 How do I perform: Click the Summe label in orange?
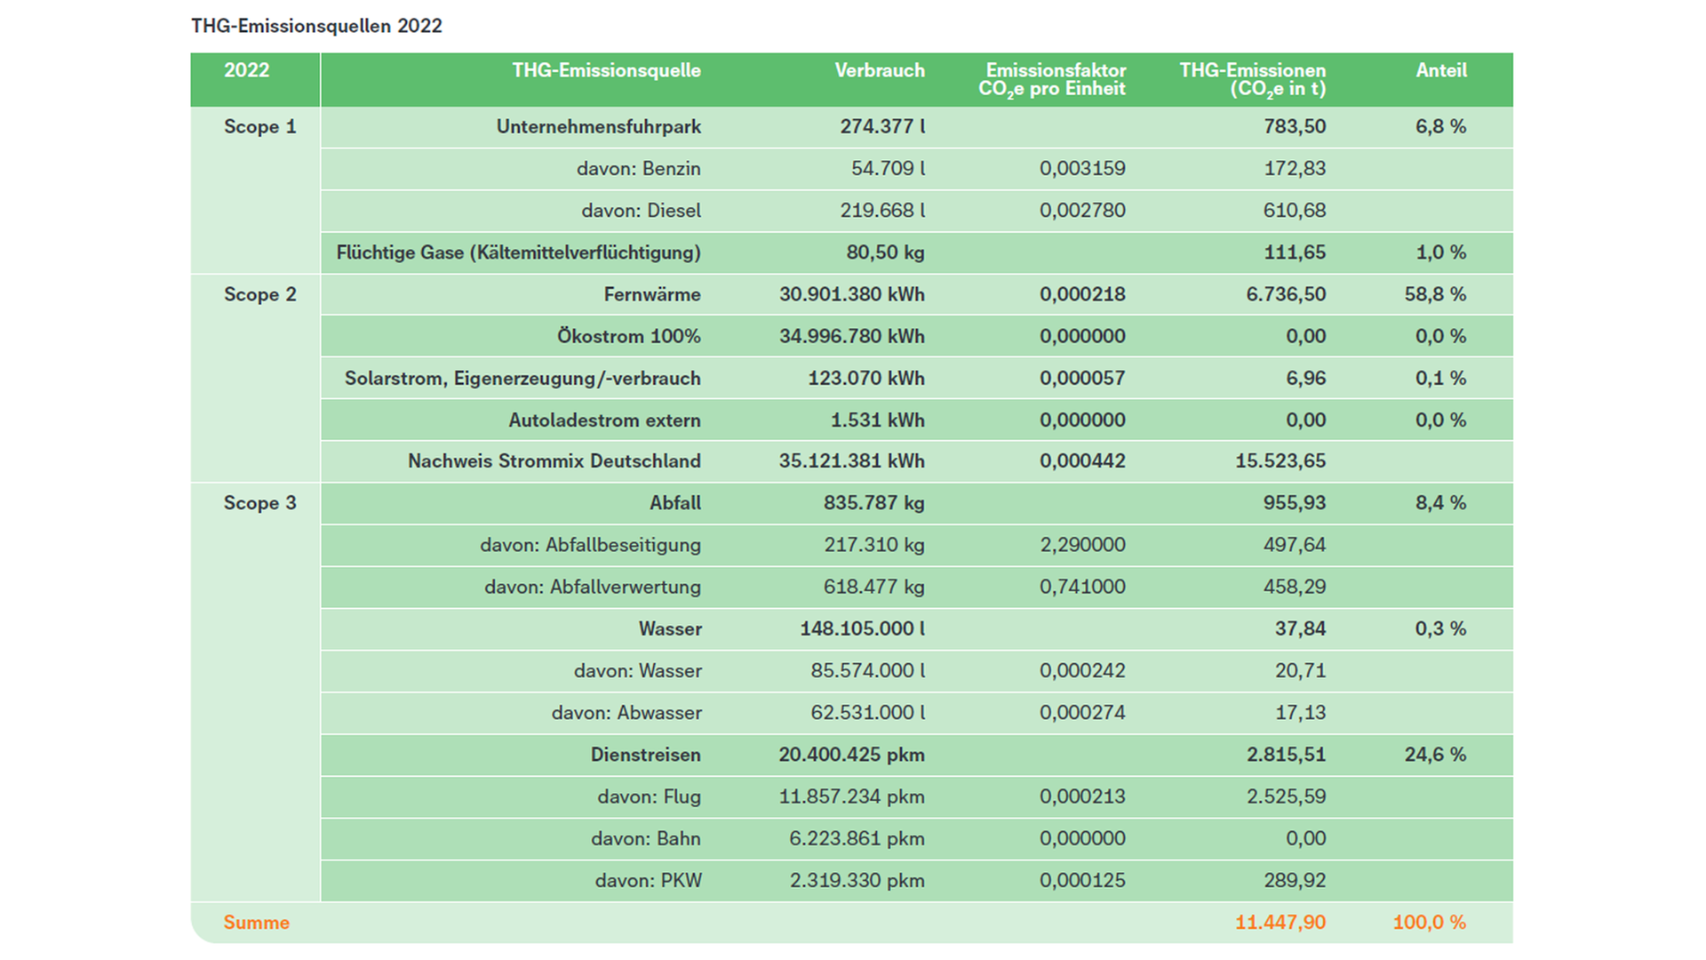(x=256, y=923)
